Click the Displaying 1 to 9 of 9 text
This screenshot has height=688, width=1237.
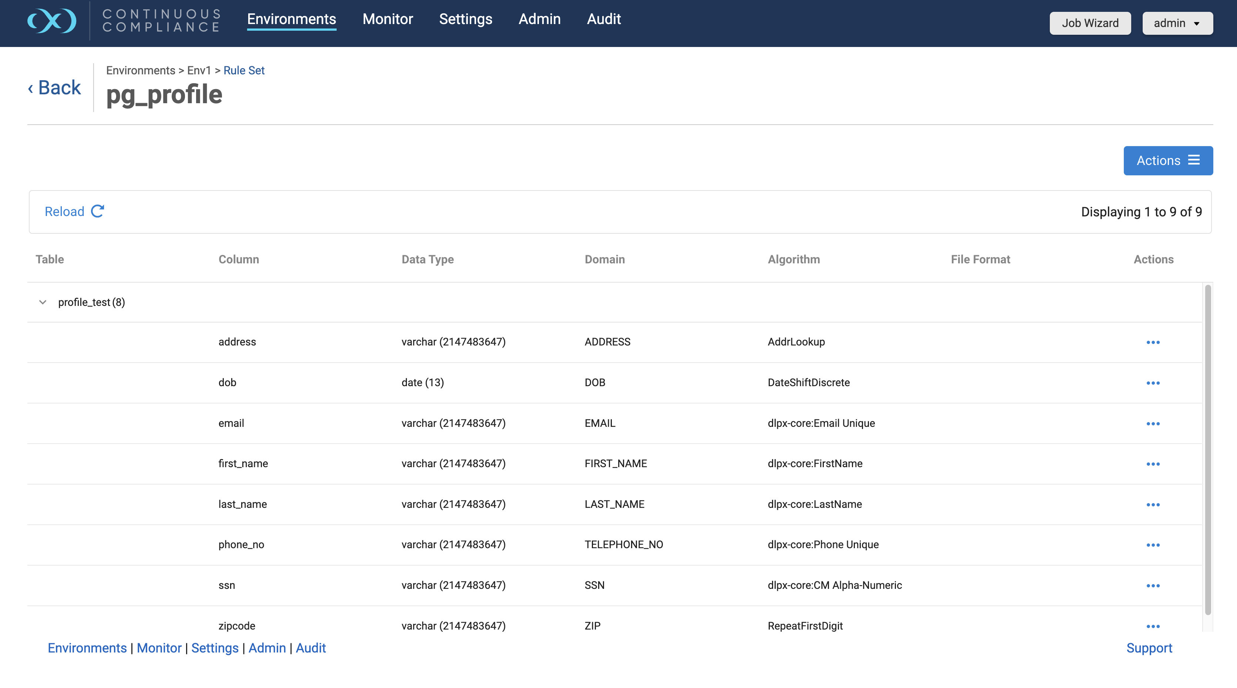click(1142, 212)
